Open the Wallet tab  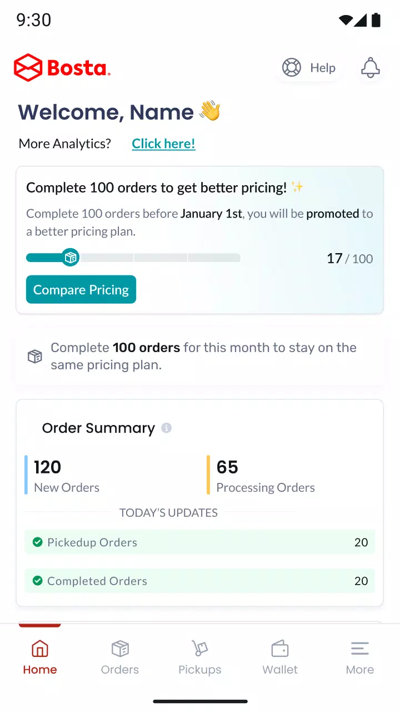coord(280,657)
